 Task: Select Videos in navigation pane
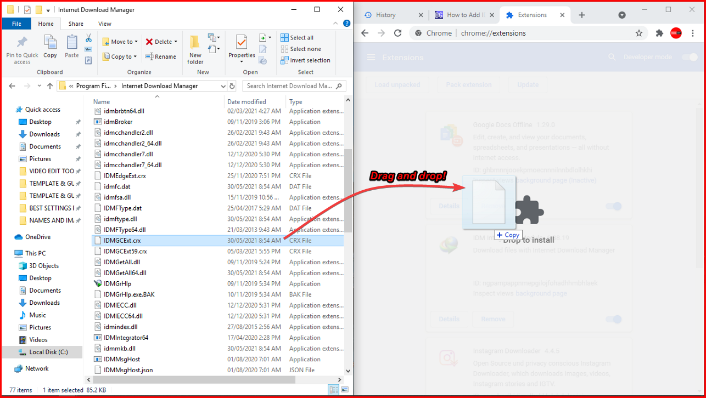pos(38,340)
